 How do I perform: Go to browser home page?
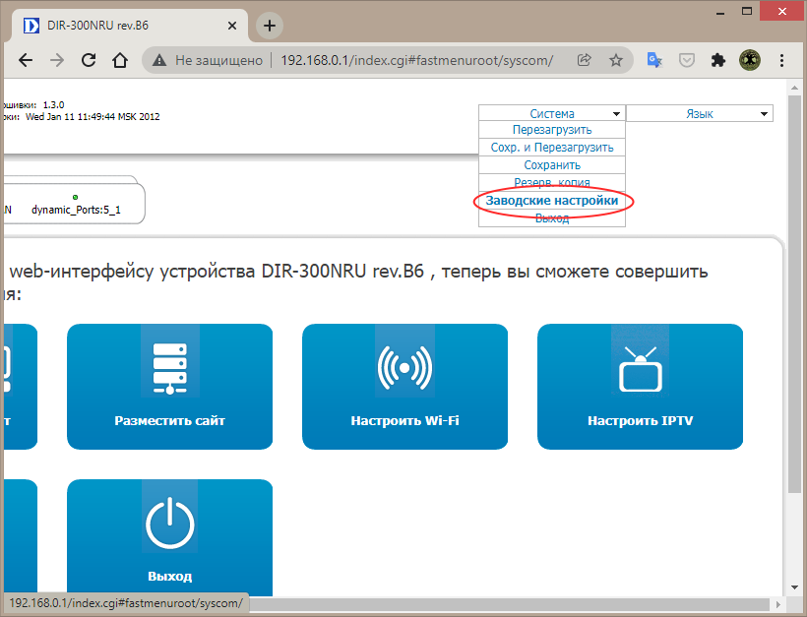[120, 60]
